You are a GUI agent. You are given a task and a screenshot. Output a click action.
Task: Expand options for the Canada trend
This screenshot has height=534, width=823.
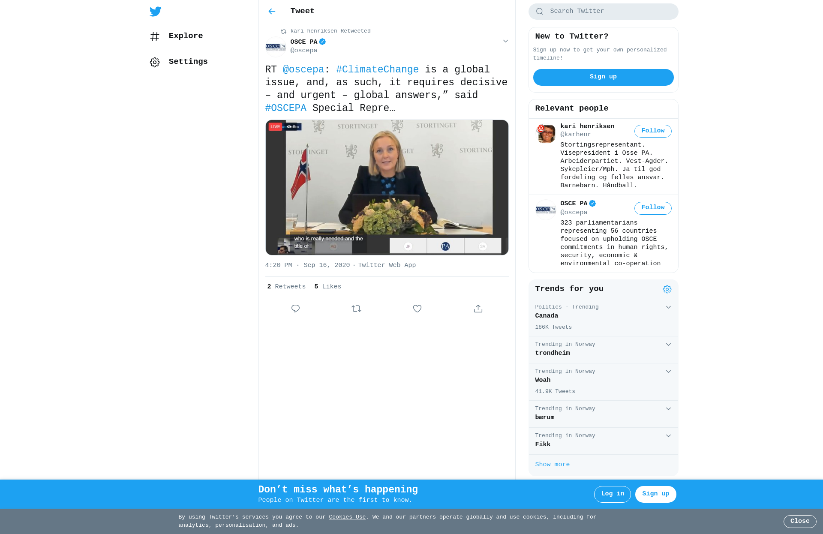click(x=668, y=307)
